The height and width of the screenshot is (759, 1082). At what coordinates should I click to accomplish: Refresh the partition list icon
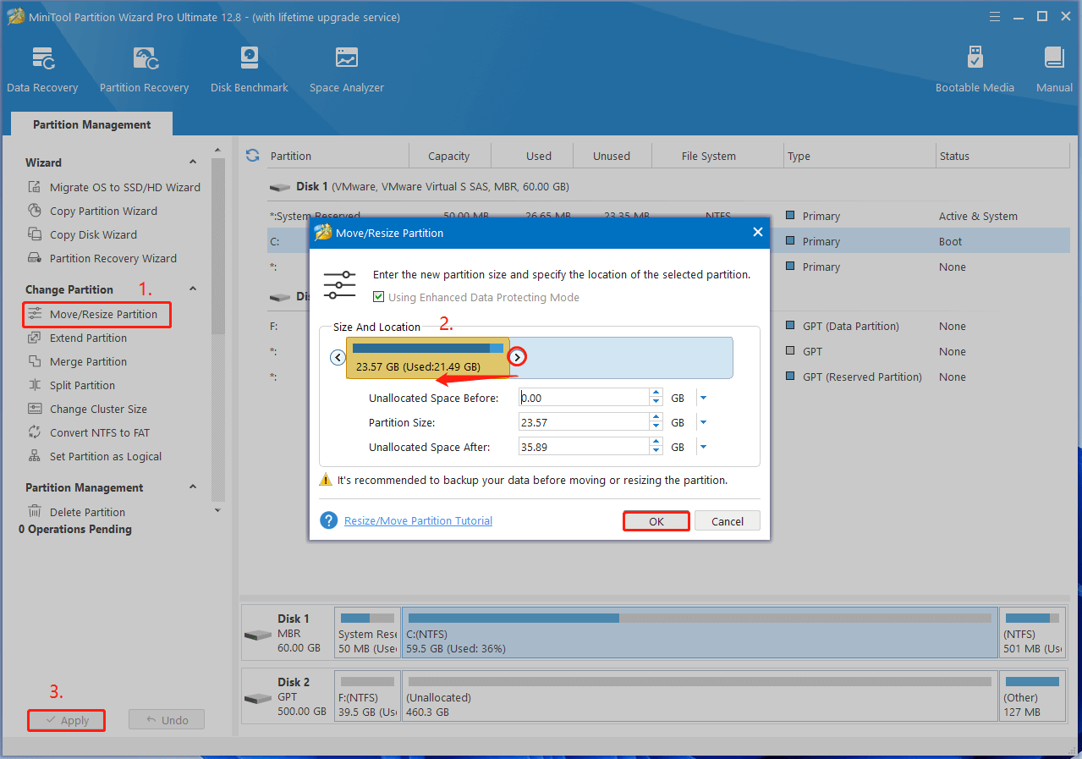[252, 156]
